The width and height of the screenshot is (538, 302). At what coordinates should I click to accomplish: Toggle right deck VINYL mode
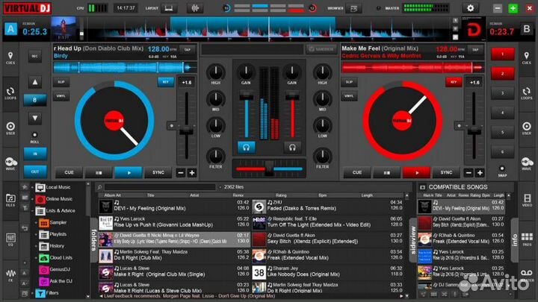click(x=349, y=96)
